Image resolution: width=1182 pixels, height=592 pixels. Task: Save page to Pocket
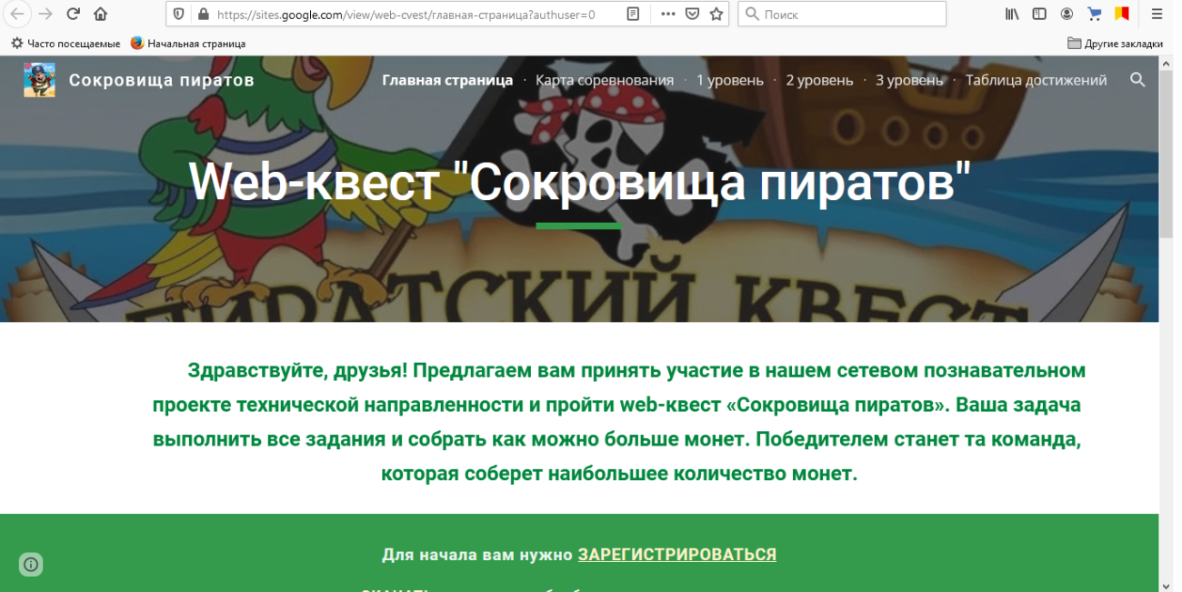click(692, 15)
